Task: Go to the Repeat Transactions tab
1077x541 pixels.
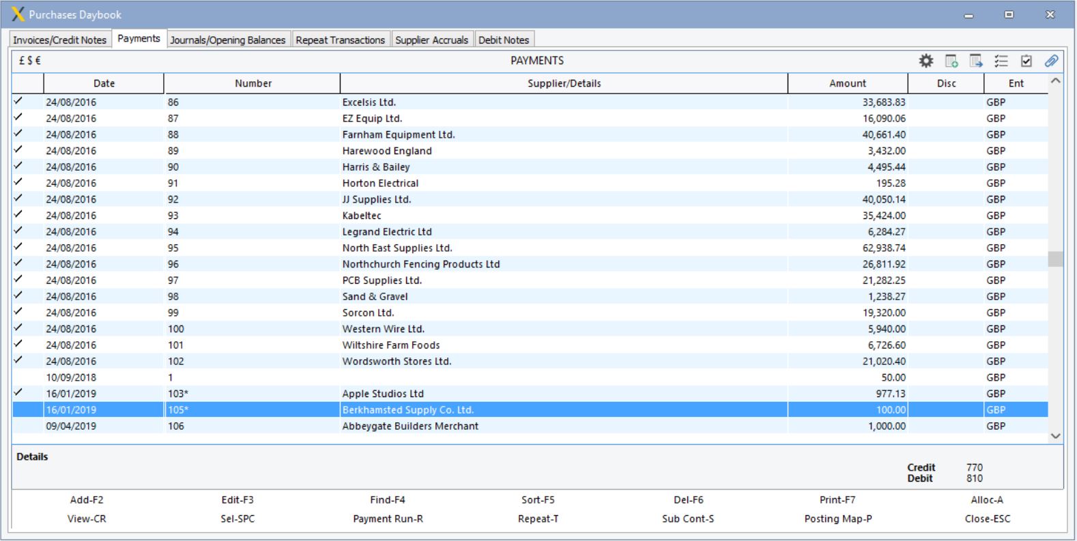Action: coord(341,40)
